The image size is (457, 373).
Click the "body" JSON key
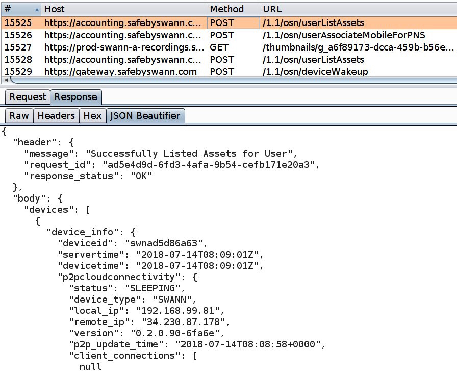[x=29, y=198]
